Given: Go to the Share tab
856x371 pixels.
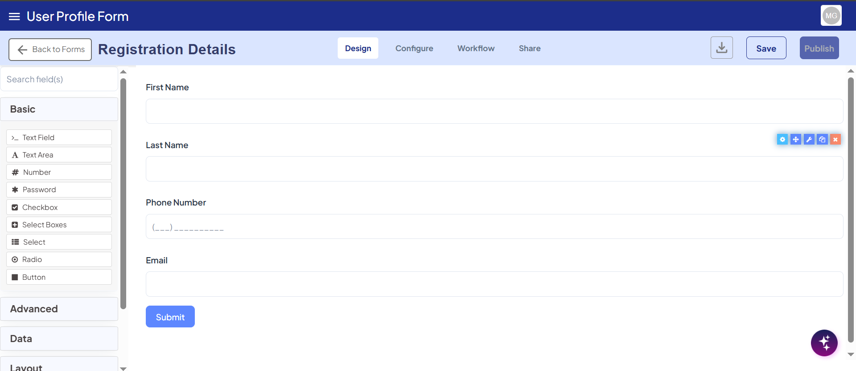Looking at the screenshot, I should pyautogui.click(x=529, y=48).
